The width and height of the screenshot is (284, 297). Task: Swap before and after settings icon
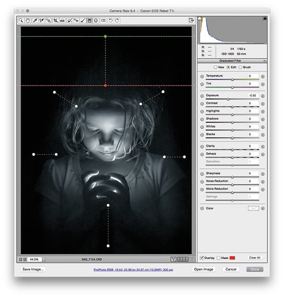click(x=180, y=259)
